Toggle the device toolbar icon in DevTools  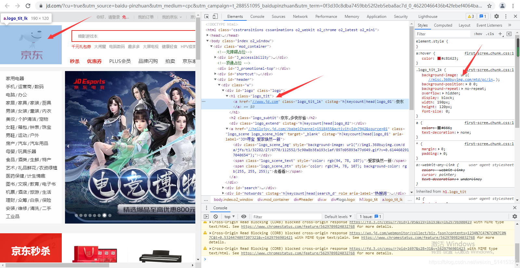click(215, 16)
